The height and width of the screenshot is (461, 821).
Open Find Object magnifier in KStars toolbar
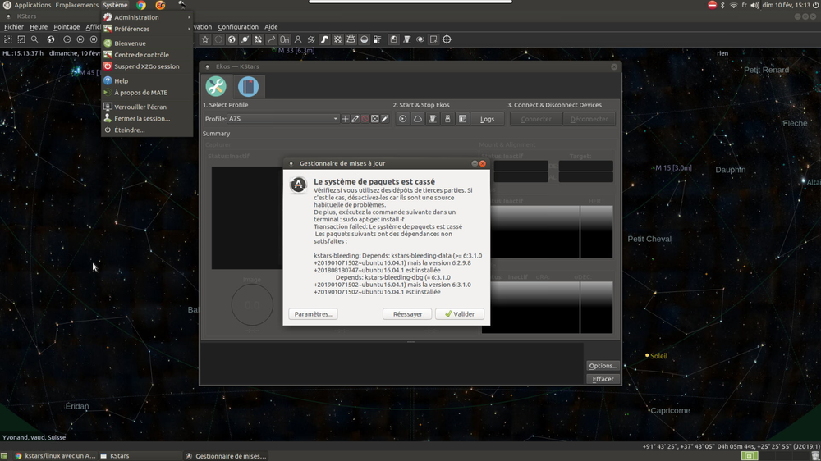[34, 39]
